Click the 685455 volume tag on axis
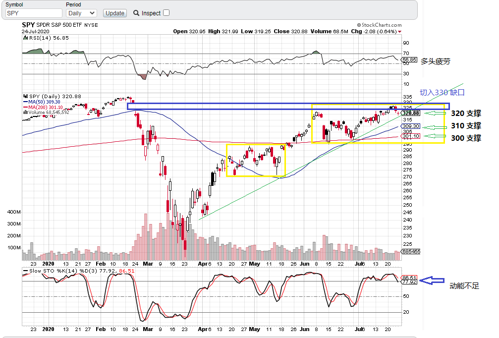This screenshot has width=499, height=338. [411, 251]
